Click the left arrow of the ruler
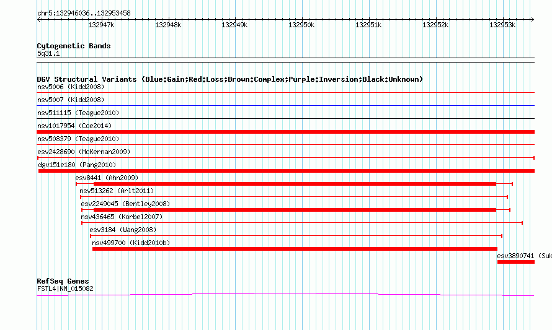 (x=38, y=19)
